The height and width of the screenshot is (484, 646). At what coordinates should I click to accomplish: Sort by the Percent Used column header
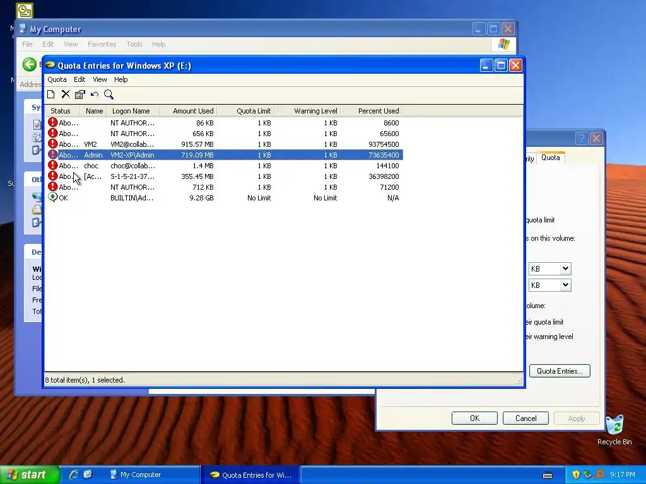coord(372,111)
